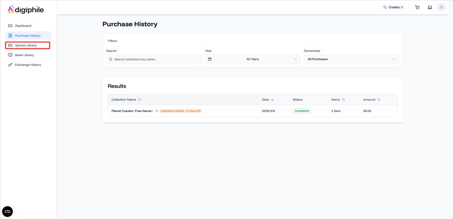Open the Dashboard sidebar item
Viewport: 453px width, 219px height.
click(23, 26)
